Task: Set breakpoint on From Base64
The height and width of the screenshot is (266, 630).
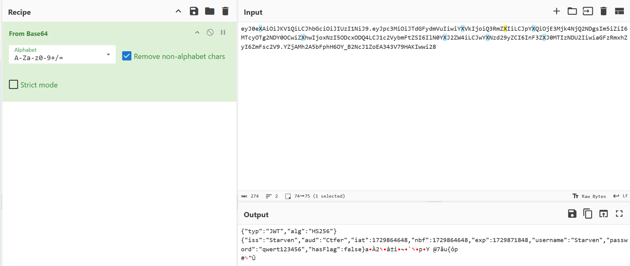Action: pyautogui.click(x=223, y=33)
